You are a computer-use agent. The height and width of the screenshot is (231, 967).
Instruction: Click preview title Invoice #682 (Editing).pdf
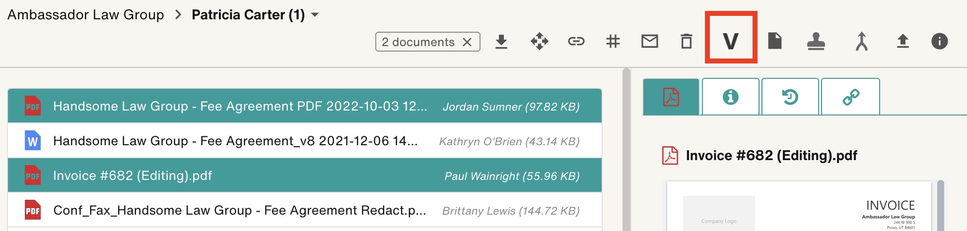click(771, 156)
